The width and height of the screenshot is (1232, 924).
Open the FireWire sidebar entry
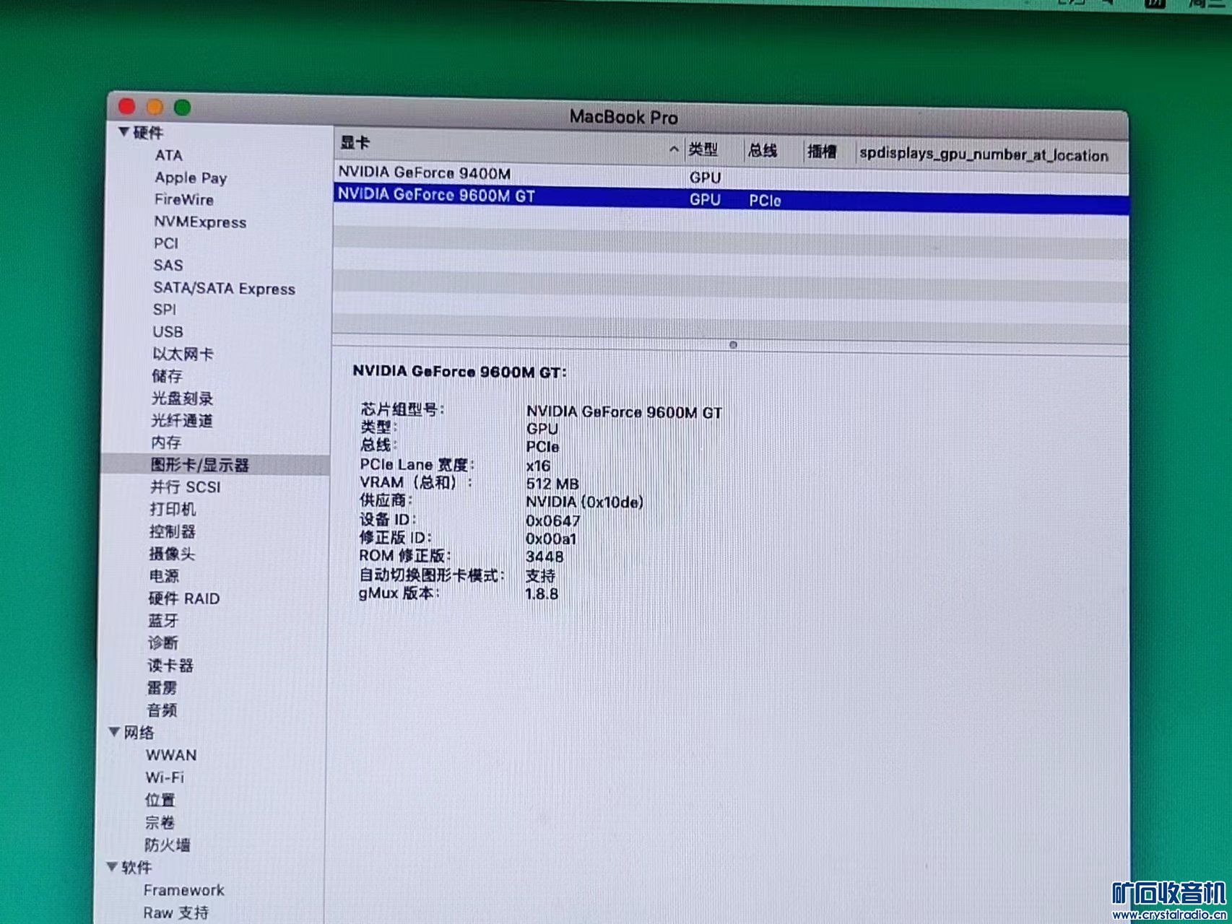tap(183, 199)
